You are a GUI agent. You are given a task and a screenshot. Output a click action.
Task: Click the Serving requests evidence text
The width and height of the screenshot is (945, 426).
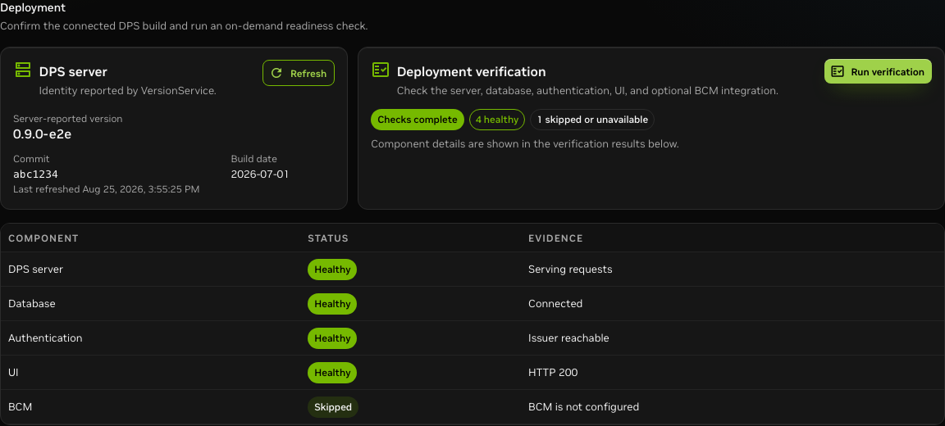pyautogui.click(x=570, y=270)
